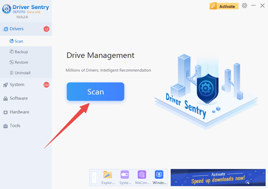The width and height of the screenshot is (268, 189).
Task: Open settings via the hexagon gear icon
Action: coord(244,6)
